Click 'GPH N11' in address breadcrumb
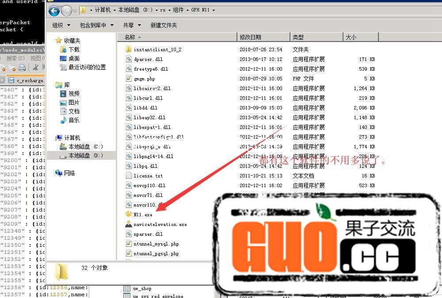Screen dimensions: 442x298 [x=200, y=10]
